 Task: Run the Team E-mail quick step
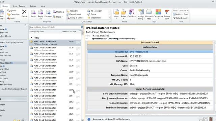pos(74,14)
